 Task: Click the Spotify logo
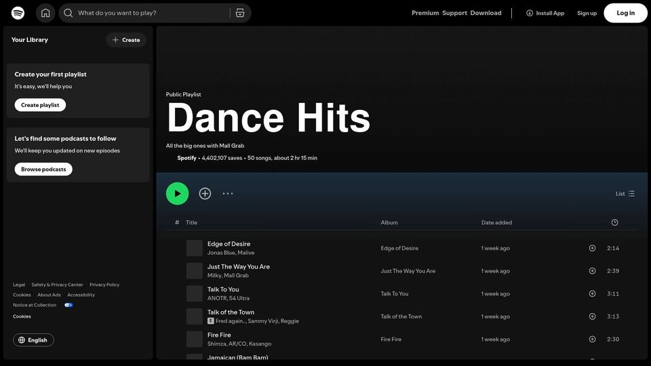click(x=18, y=13)
